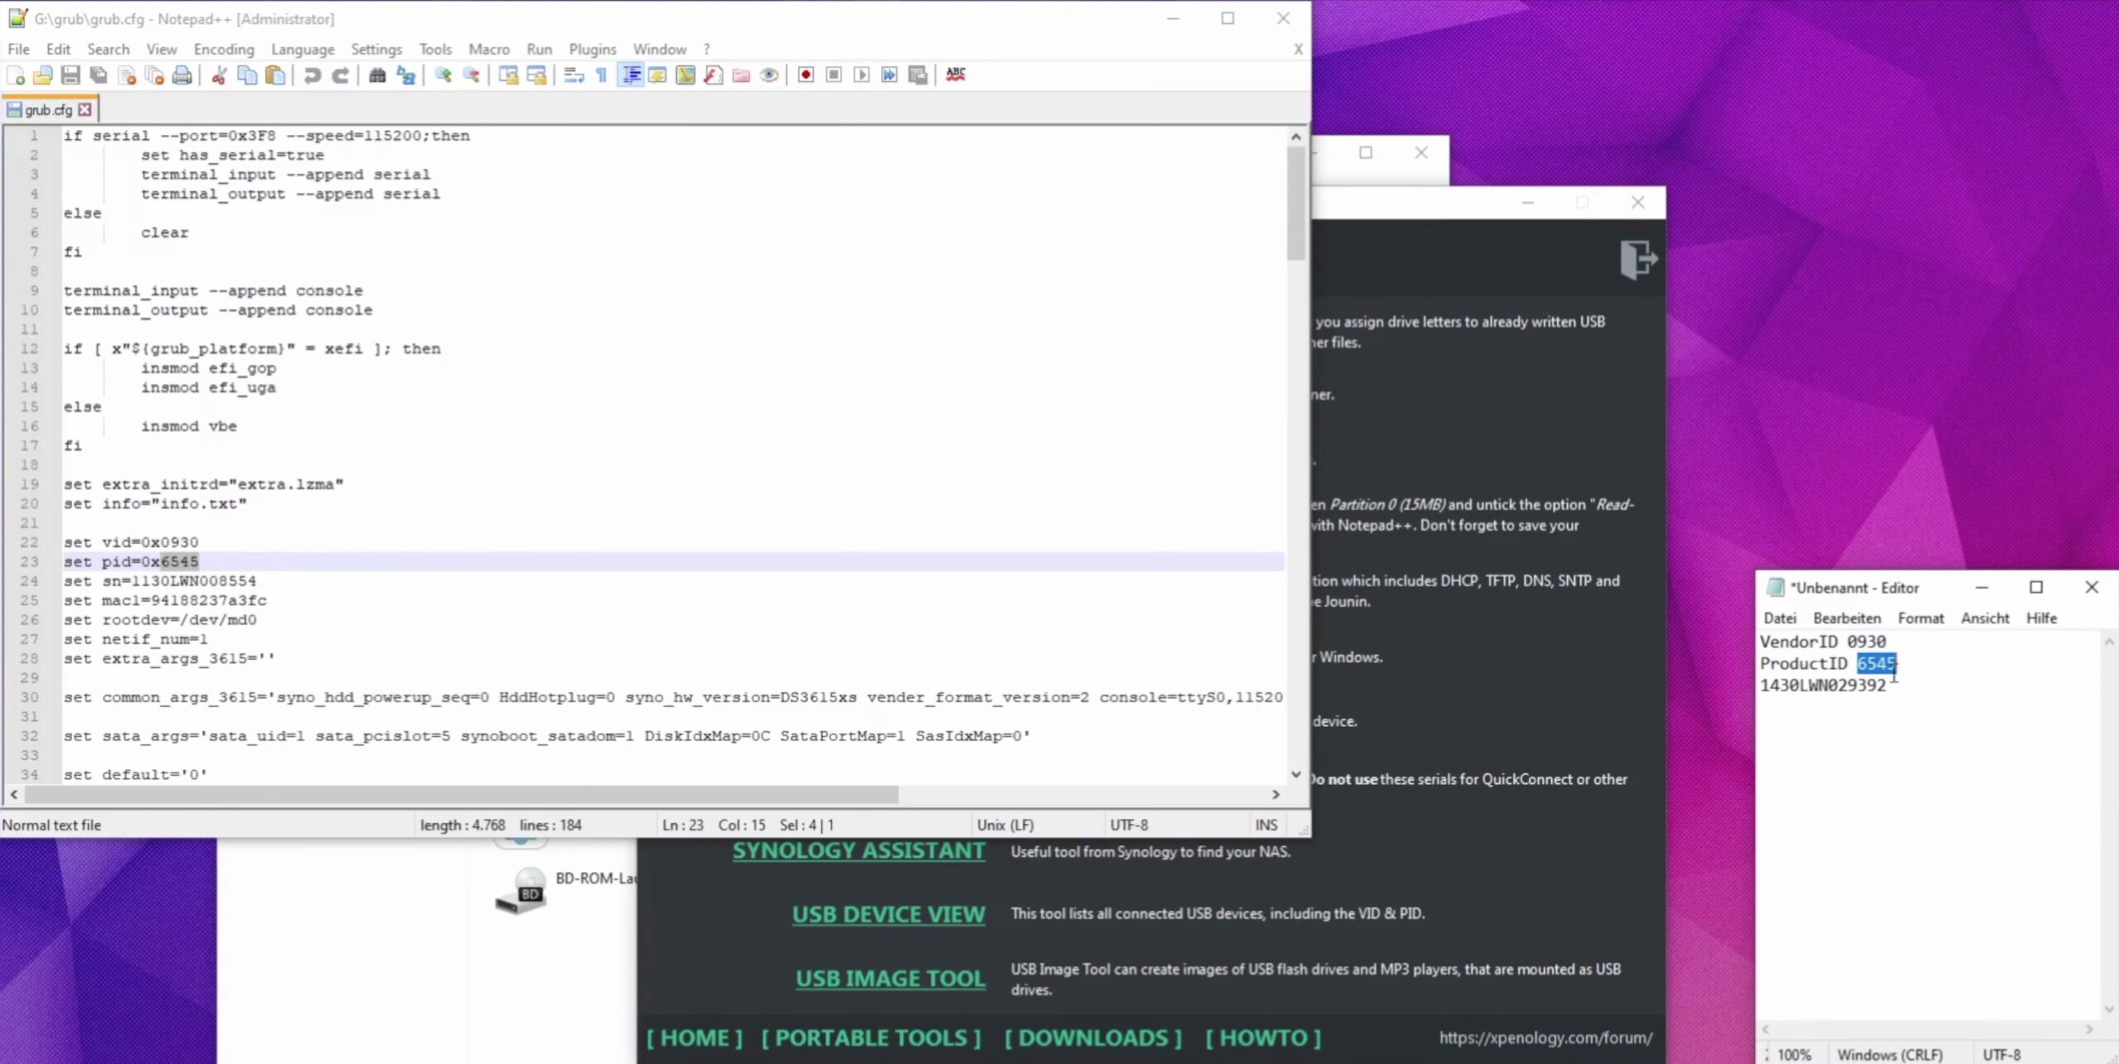The width and height of the screenshot is (2119, 1064).
Task: Open the Function List icon
Action: [714, 75]
